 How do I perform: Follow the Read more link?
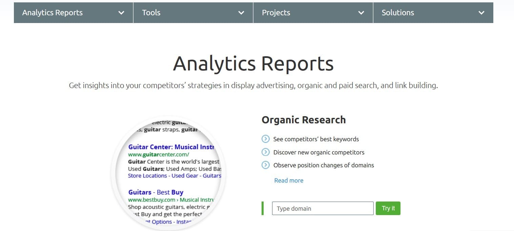(x=289, y=181)
